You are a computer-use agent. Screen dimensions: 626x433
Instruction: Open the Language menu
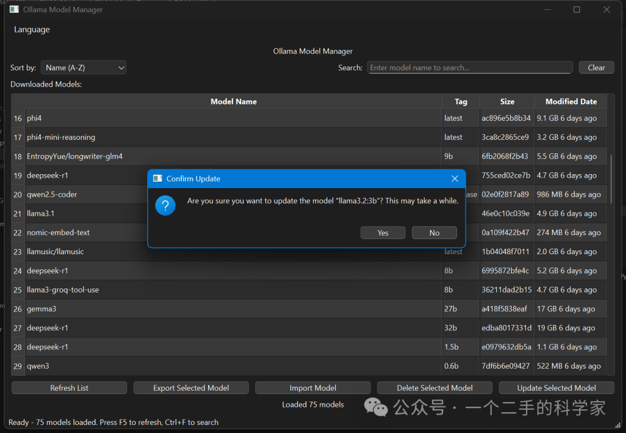click(32, 30)
